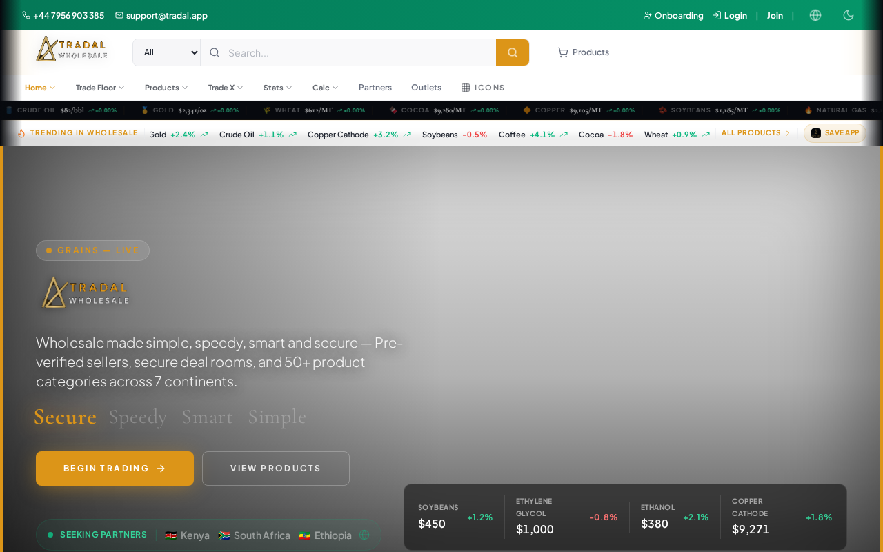Select the Speedy hero slide word
Viewport: 883px width, 552px height.
click(x=138, y=417)
